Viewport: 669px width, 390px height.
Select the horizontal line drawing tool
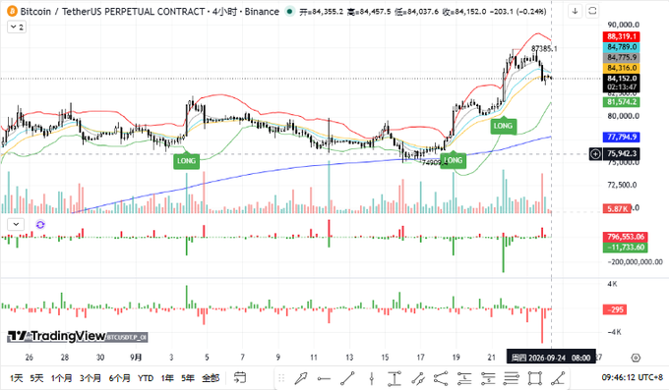coord(324,378)
